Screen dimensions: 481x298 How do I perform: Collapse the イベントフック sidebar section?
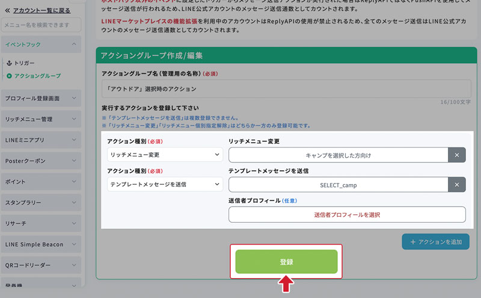click(41, 44)
